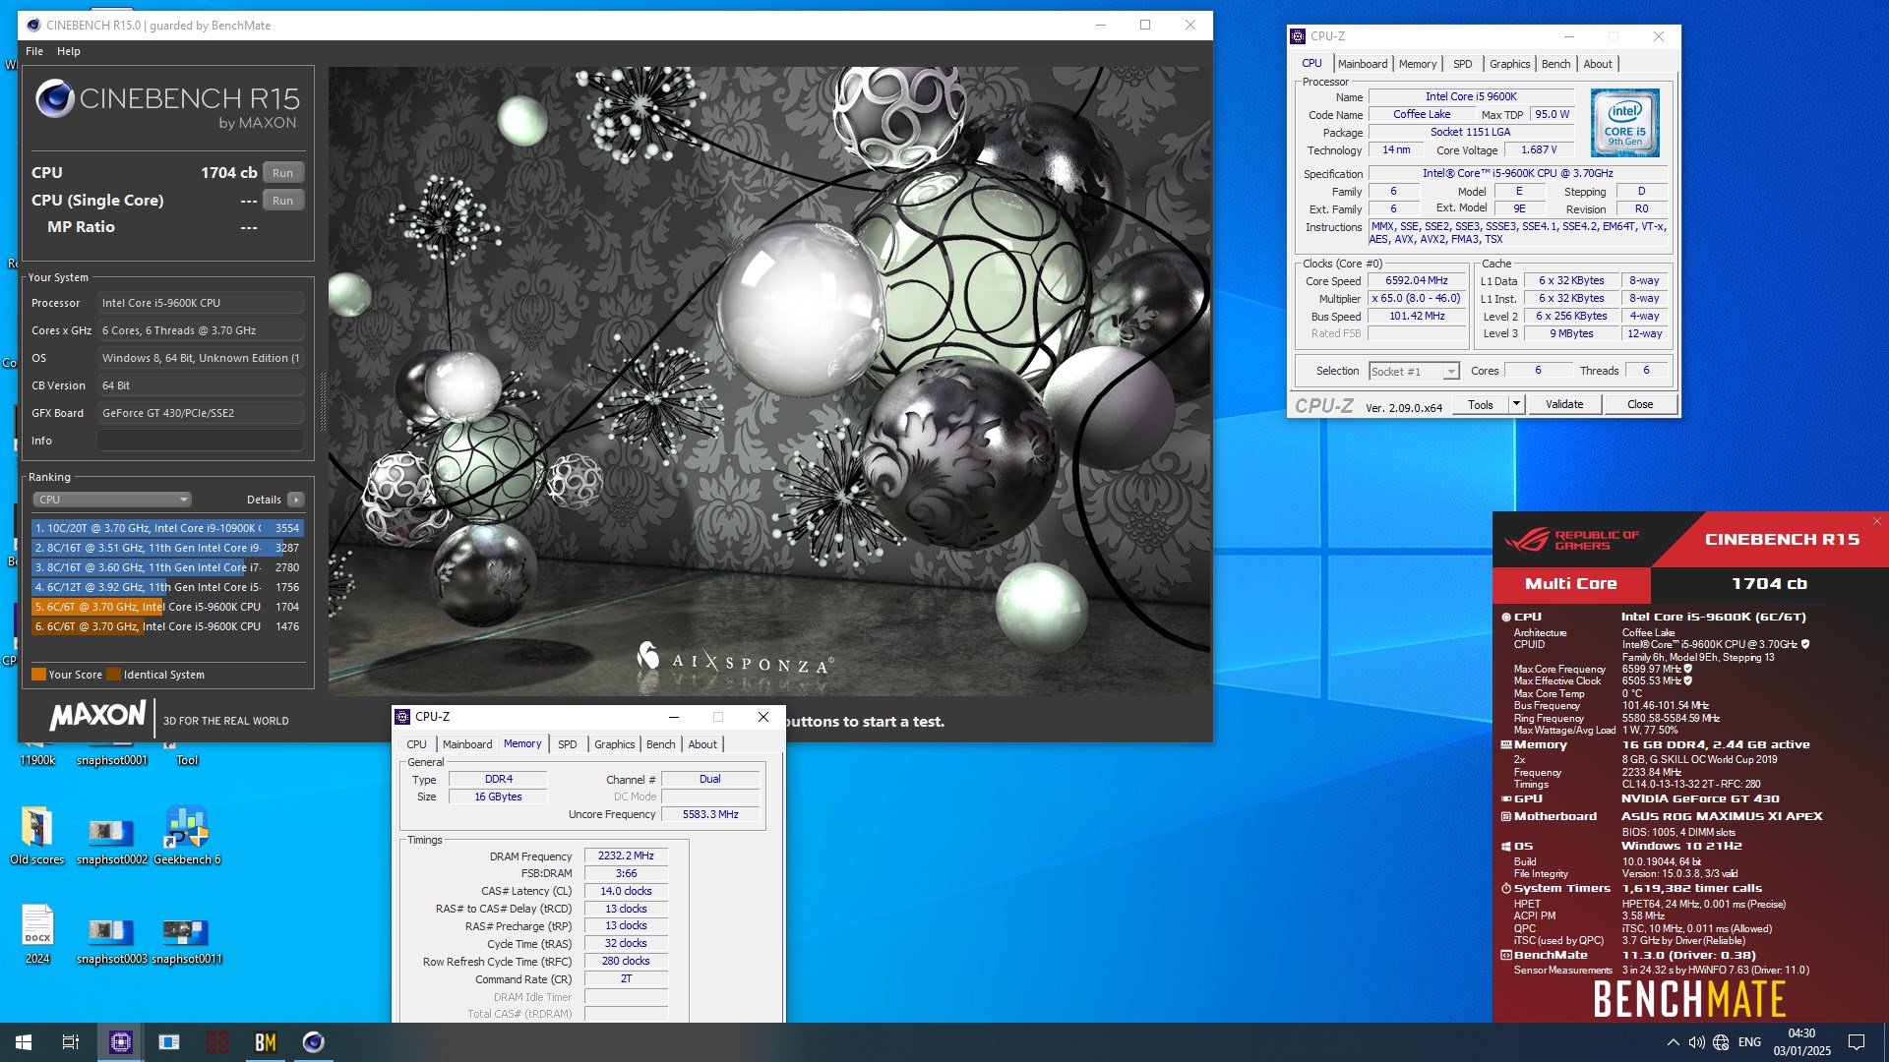The height and width of the screenshot is (1062, 1889).
Task: Open the Geekbench 6 desktop shortcut
Action: 187,836
